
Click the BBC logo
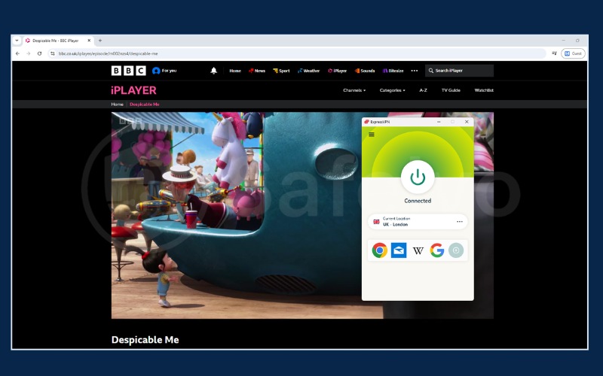pyautogui.click(x=128, y=71)
